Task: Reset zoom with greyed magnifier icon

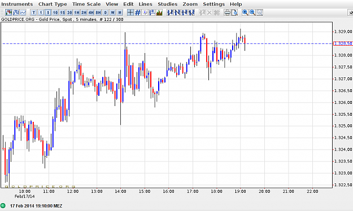Action: point(260,12)
